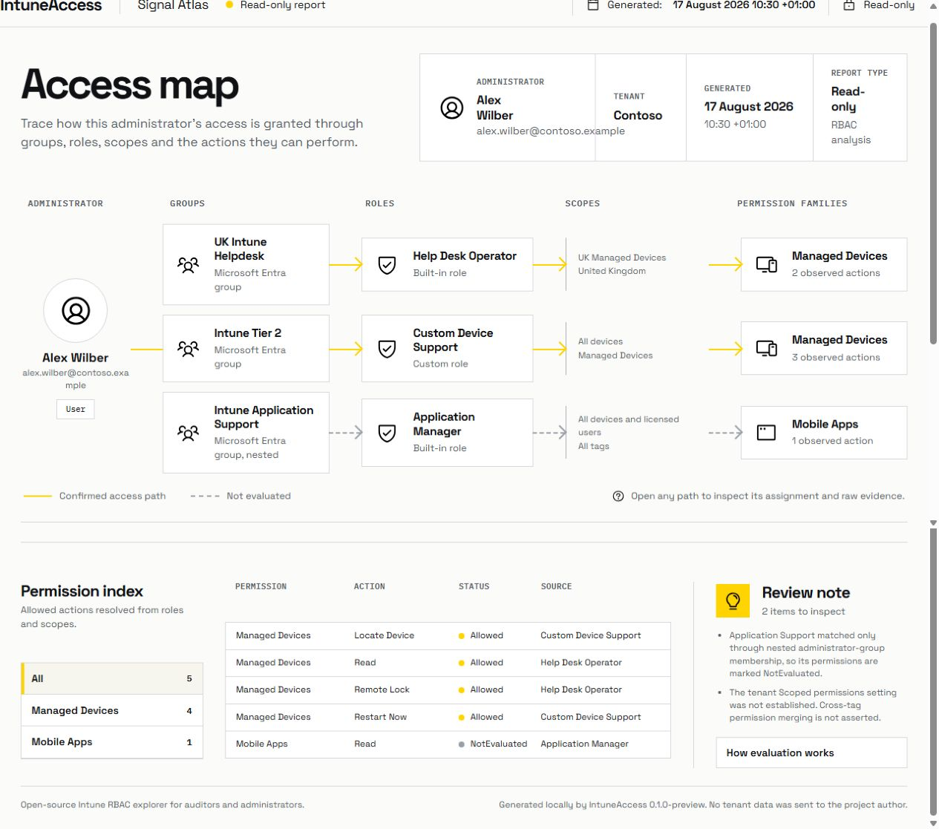Open the Help Desk Operator role card
Image resolution: width=939 pixels, height=829 pixels.
[x=447, y=264]
